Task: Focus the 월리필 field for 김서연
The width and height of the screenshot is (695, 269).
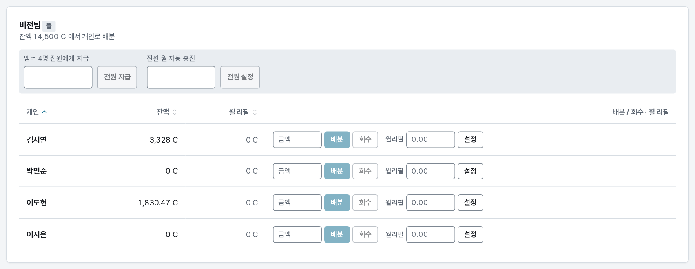Action: click(x=431, y=139)
